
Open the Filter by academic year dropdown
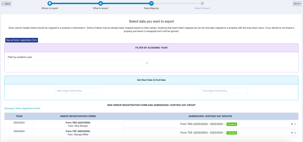coord(78,63)
